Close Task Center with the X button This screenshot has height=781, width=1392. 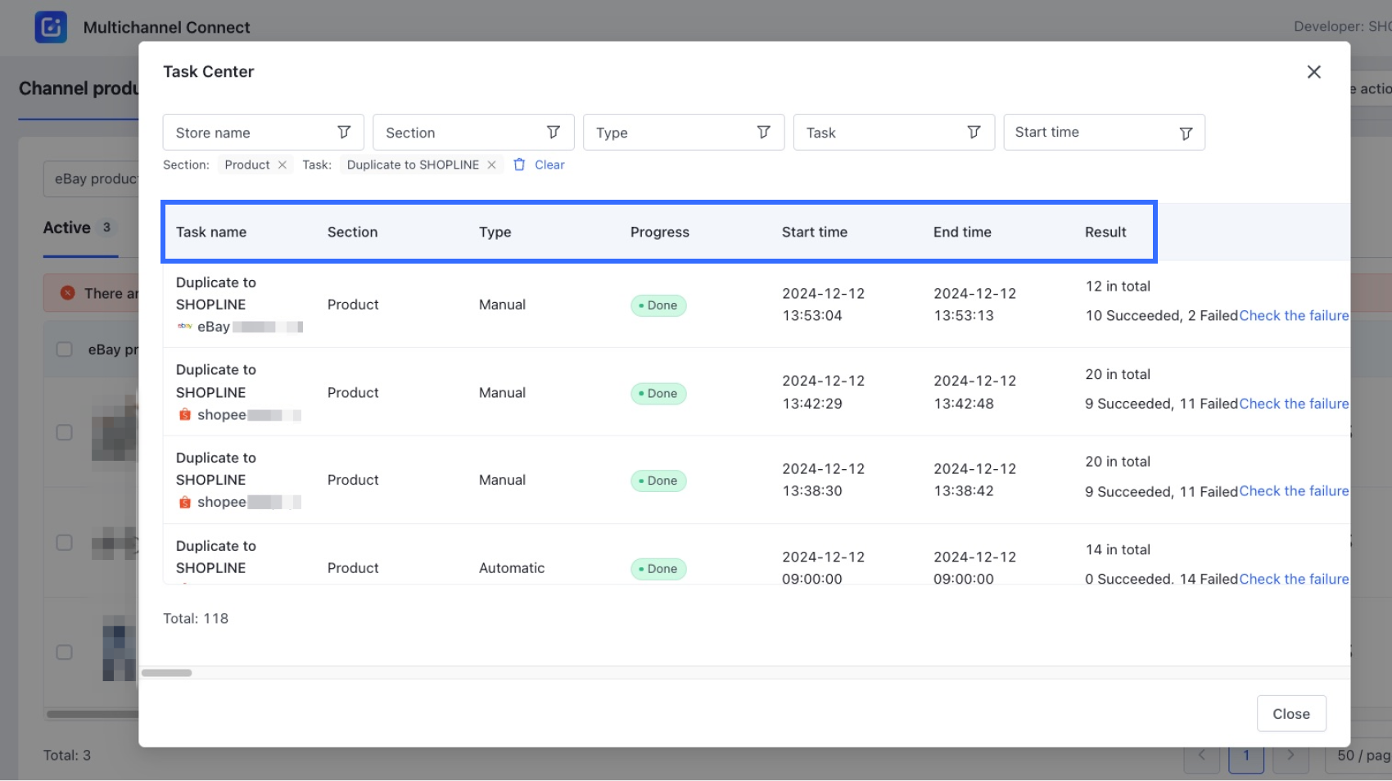click(1313, 72)
